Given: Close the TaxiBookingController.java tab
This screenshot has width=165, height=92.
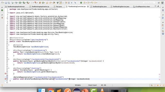Looking at the screenshot, I should 88,6.
